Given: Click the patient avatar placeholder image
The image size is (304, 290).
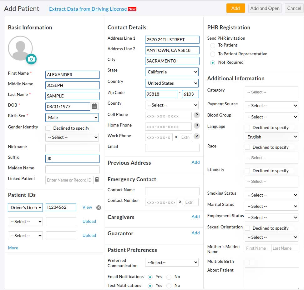Looking at the screenshot, I should click(21, 48).
